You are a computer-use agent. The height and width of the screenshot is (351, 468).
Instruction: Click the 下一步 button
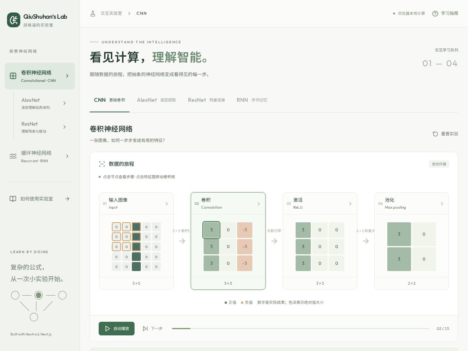tap(152, 329)
